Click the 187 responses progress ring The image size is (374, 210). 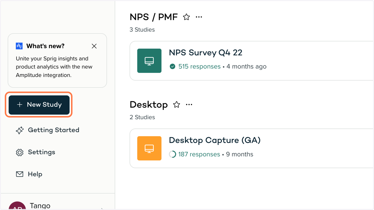pyautogui.click(x=172, y=154)
